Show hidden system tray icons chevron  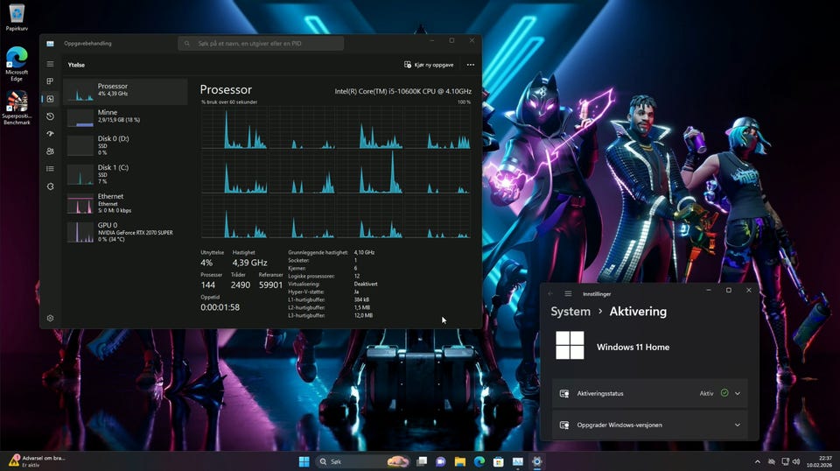(x=757, y=461)
